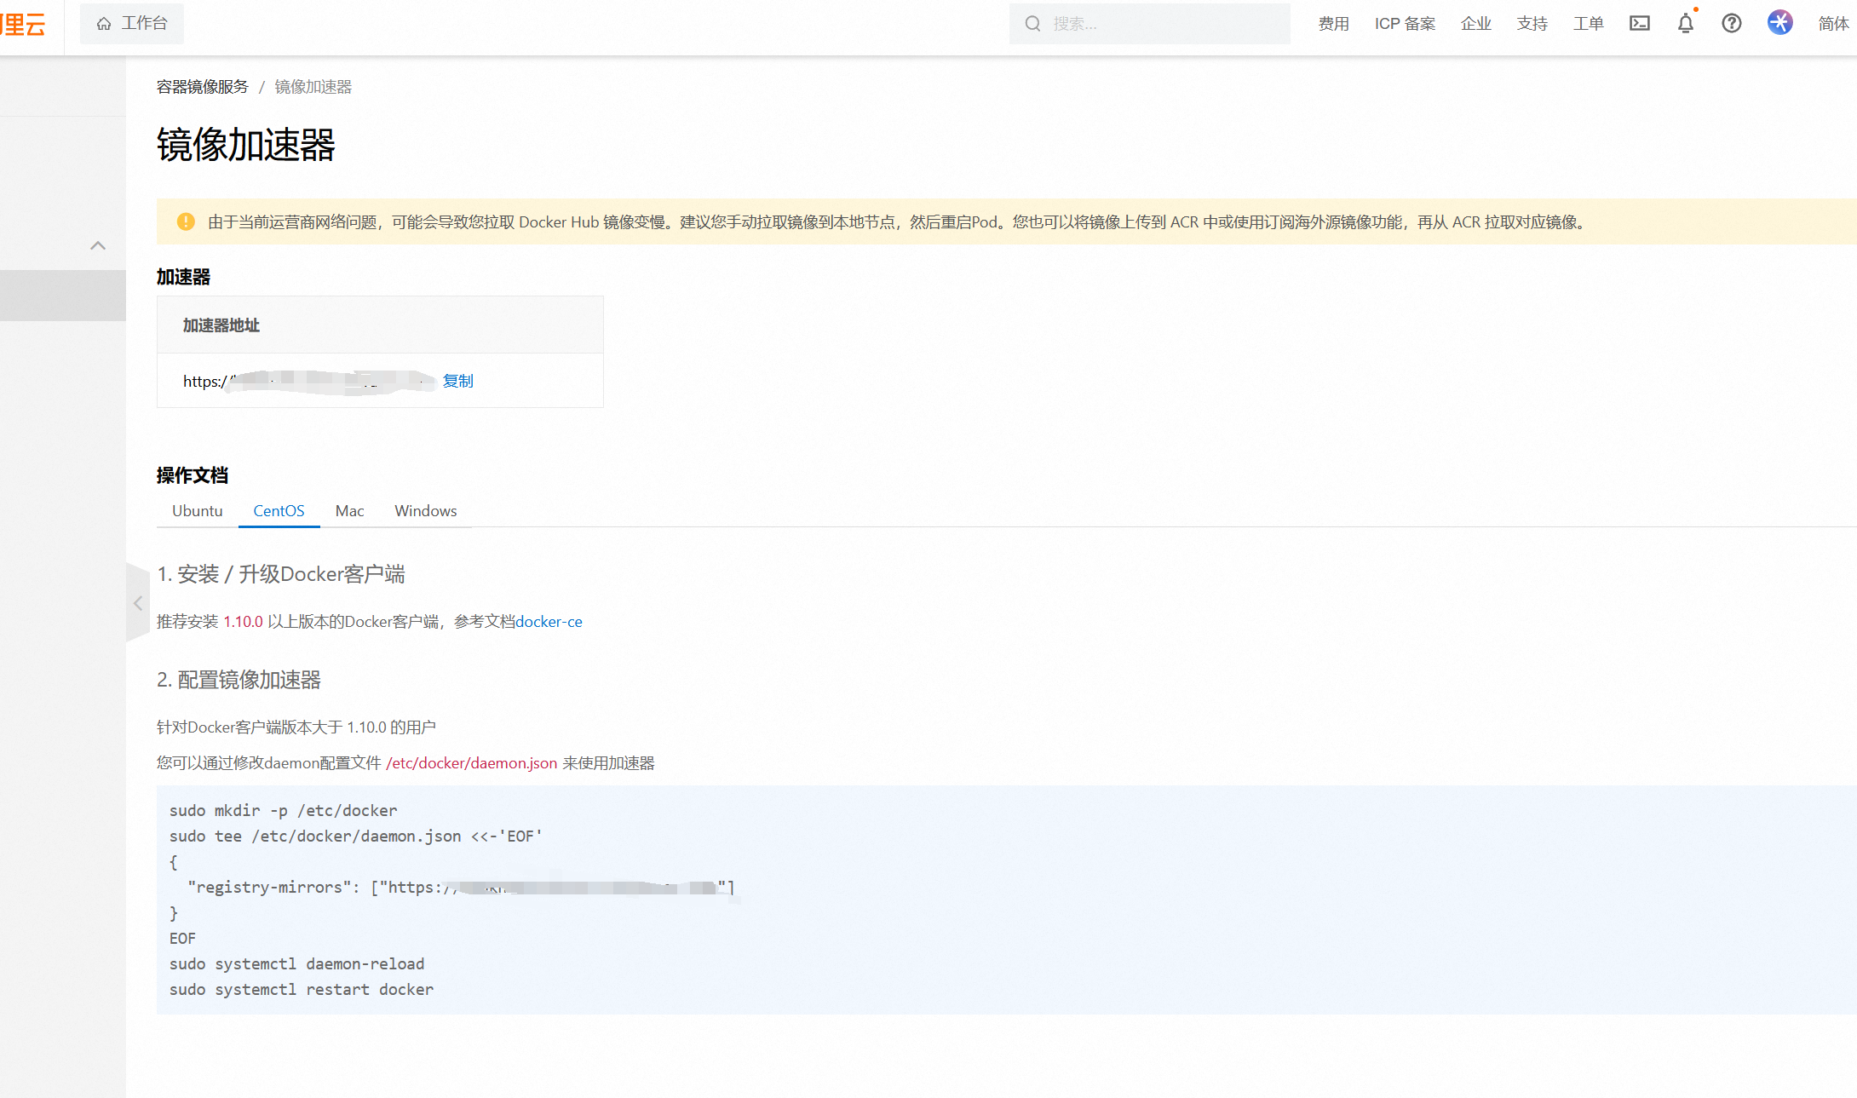Open the help question mark icon
Image resolution: width=1857 pixels, height=1098 pixels.
click(1732, 24)
